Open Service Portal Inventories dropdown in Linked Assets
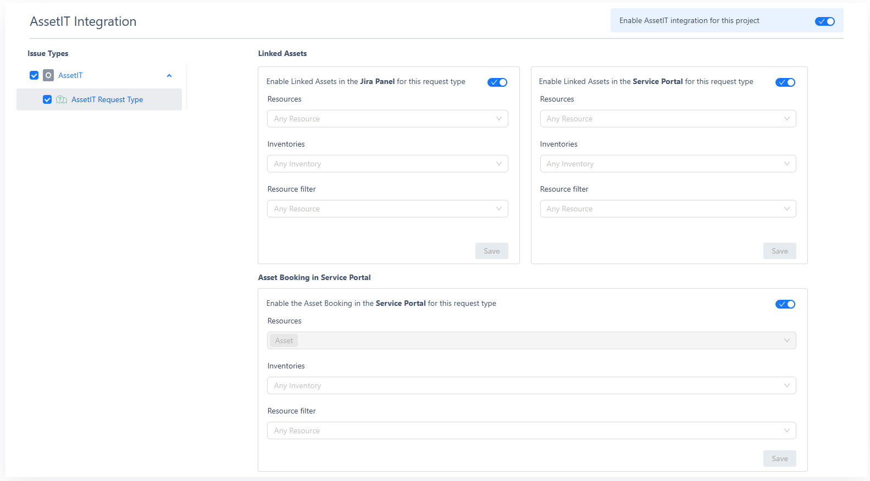The image size is (870, 481). [668, 164]
